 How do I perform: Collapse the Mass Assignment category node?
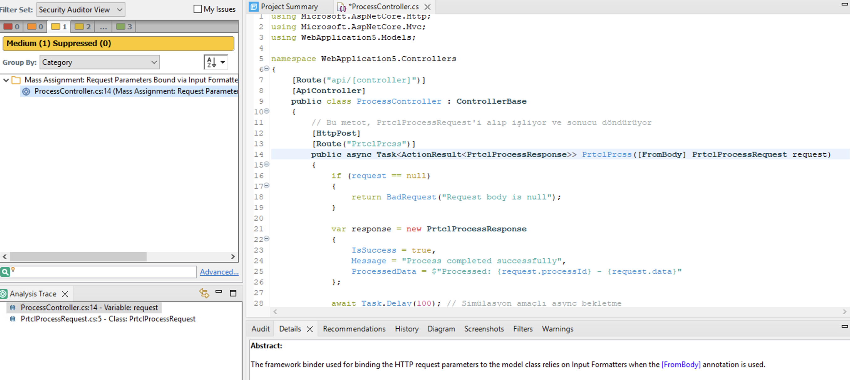pos(6,80)
